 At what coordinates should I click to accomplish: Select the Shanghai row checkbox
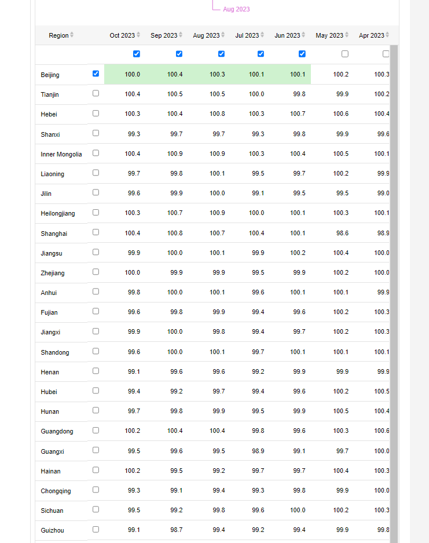(x=96, y=232)
